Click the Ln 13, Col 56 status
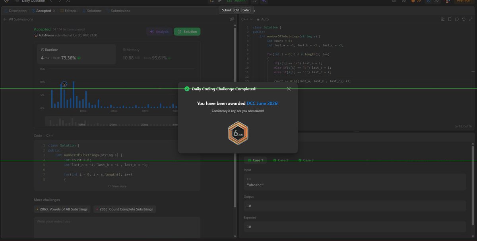Viewport: 477px width, 241px height. [463, 126]
